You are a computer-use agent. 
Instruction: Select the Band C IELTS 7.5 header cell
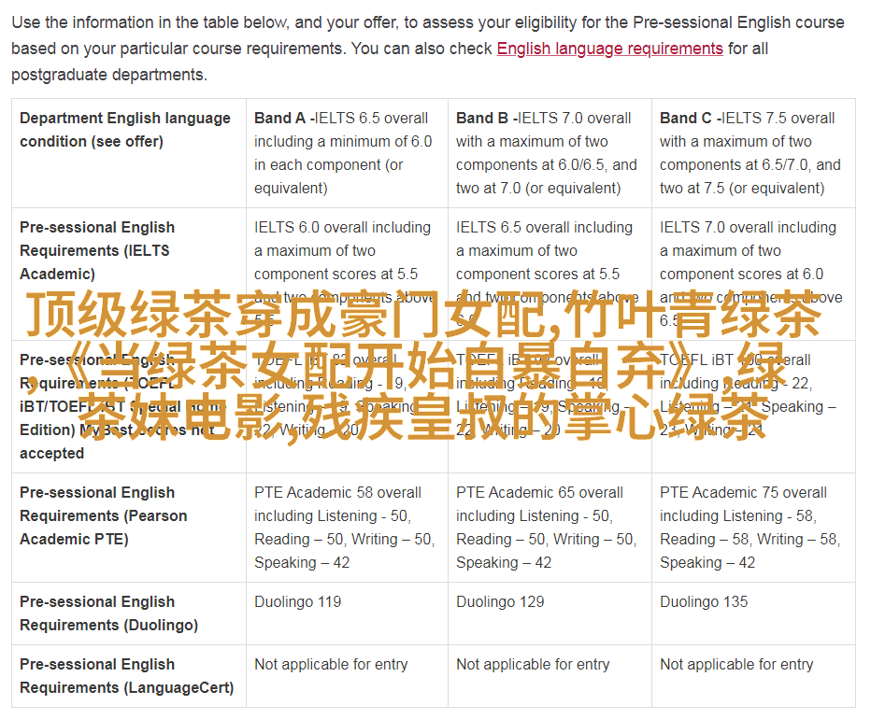click(750, 152)
